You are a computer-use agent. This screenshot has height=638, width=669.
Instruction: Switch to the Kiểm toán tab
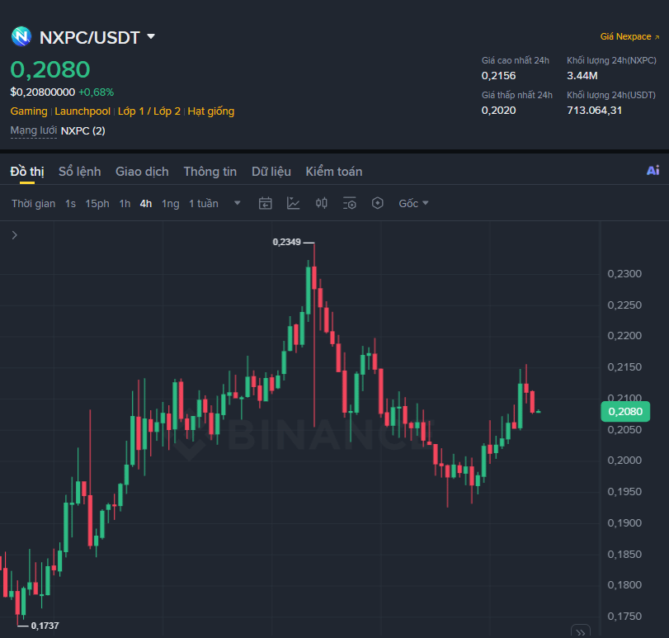[x=333, y=172]
